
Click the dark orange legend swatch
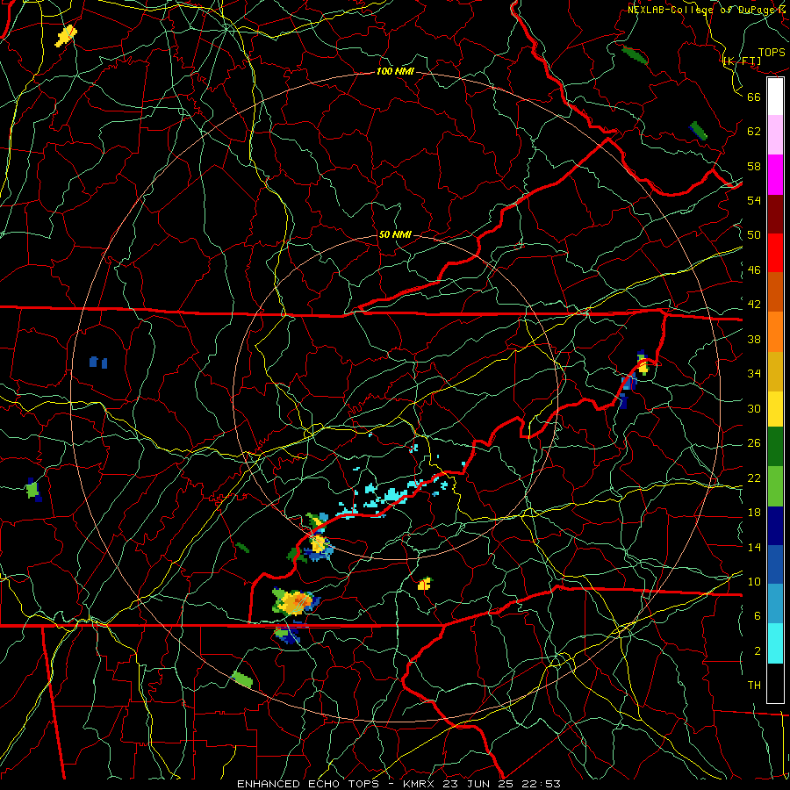pyautogui.click(x=775, y=291)
